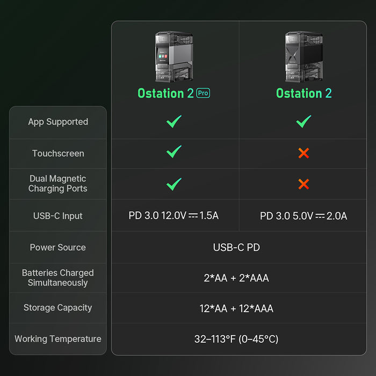Image resolution: width=376 pixels, height=376 pixels.
Task: Click the USB-C PD power source value
Action: [236, 247]
